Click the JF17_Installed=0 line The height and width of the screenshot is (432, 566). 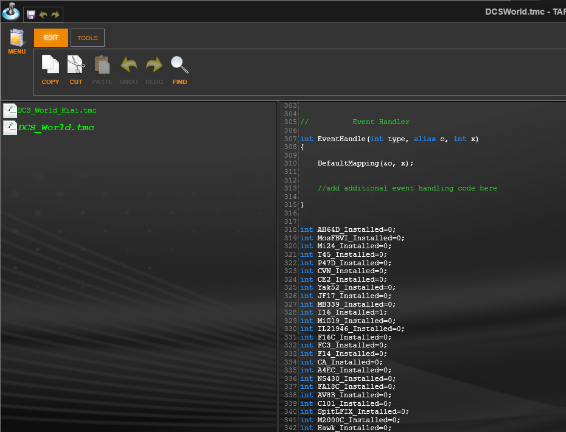coord(346,296)
